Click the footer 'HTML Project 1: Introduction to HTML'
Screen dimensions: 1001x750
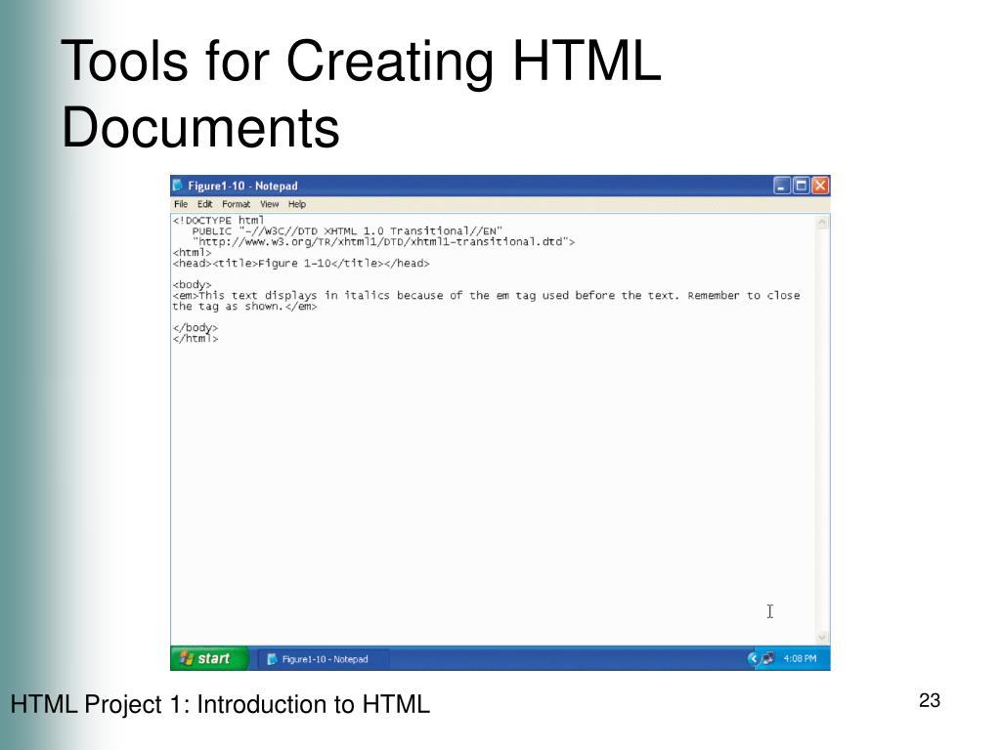(x=220, y=704)
